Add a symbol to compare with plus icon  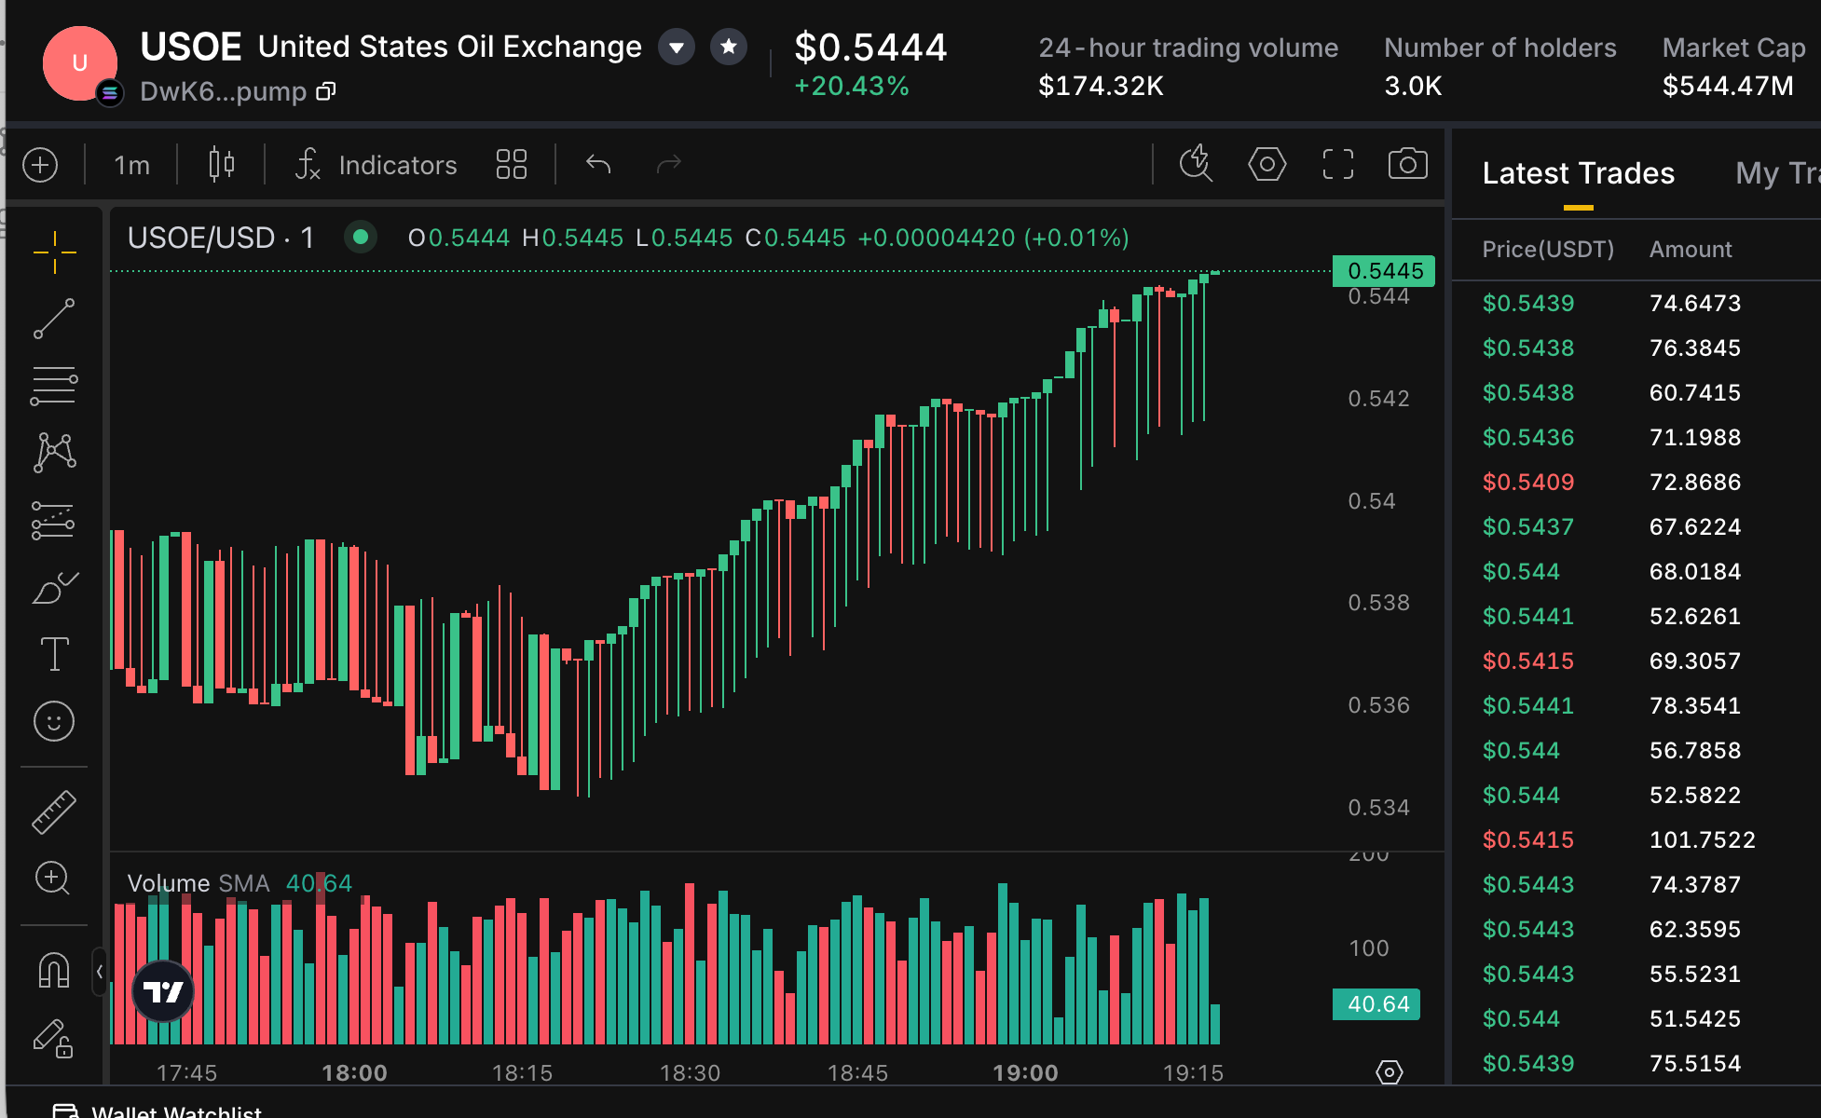pos(40,166)
